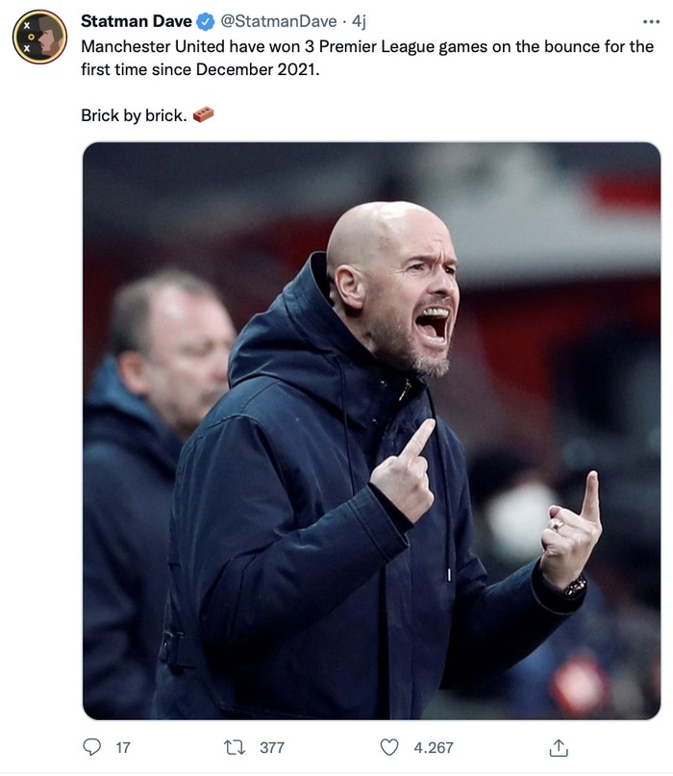Open the @StatmanDave handle link
Viewport: 673px width, 776px height.
280,21
